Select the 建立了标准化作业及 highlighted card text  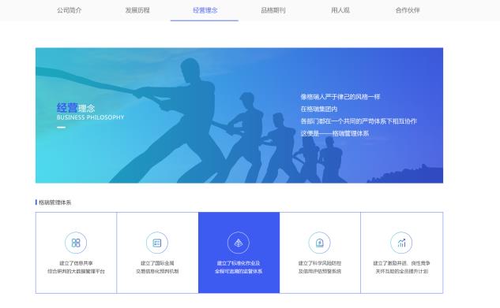239,267
